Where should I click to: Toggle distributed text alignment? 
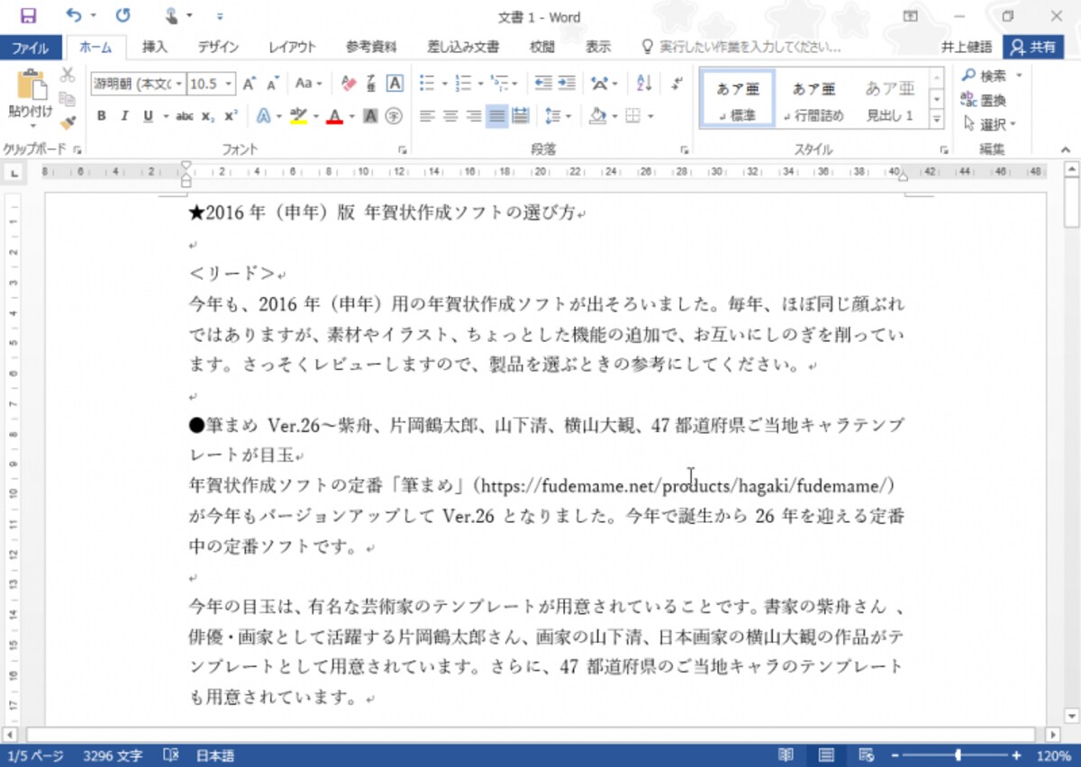point(520,116)
